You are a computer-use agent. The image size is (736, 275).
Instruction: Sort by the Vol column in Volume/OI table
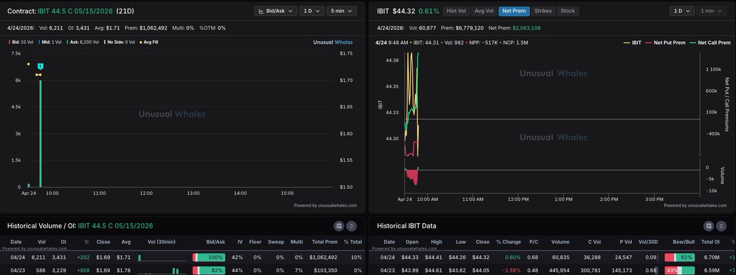41,241
